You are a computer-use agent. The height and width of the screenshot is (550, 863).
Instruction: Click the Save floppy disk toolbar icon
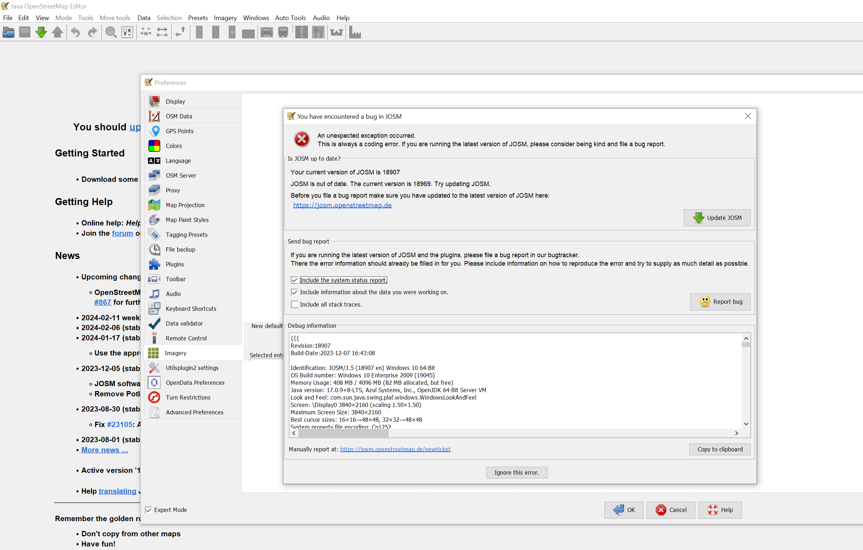25,32
